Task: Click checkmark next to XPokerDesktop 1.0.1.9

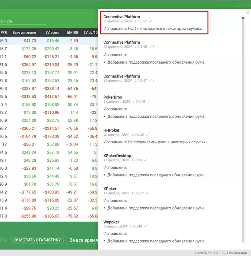Action: pos(146,160)
